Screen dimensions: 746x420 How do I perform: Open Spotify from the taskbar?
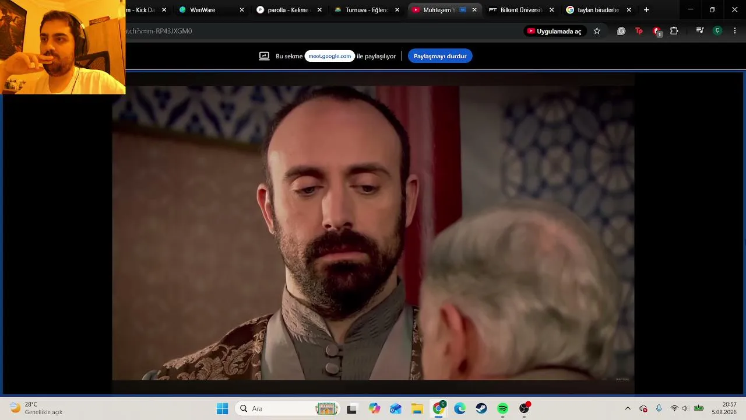pos(503,409)
